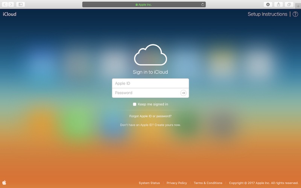Image resolution: width=301 pixels, height=188 pixels.
Task: Check the Keep me signed in box
Action: tap(135, 104)
